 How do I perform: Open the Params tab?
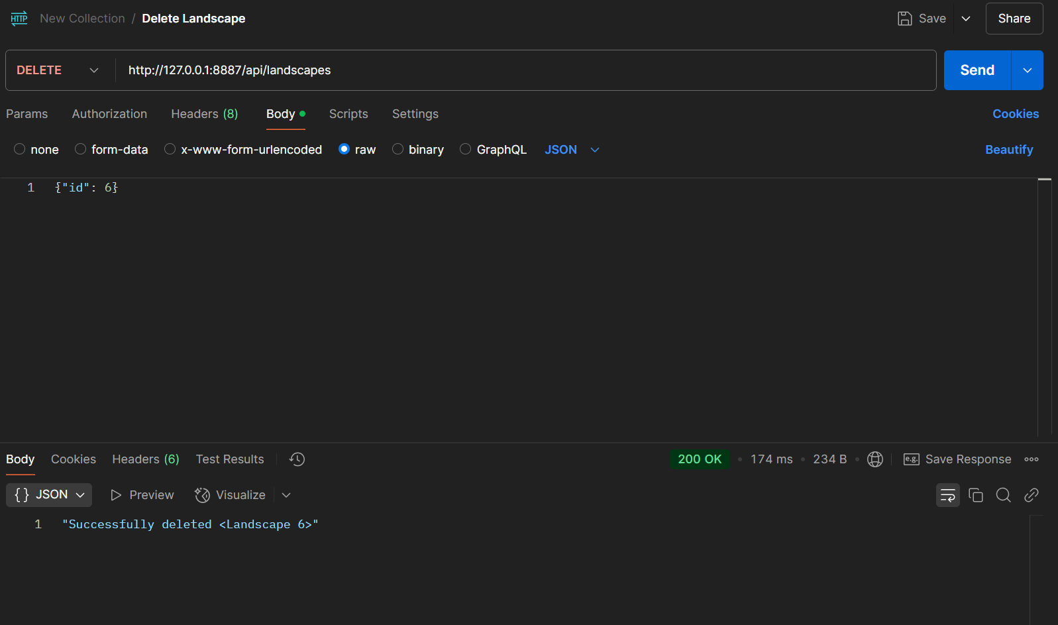point(27,114)
